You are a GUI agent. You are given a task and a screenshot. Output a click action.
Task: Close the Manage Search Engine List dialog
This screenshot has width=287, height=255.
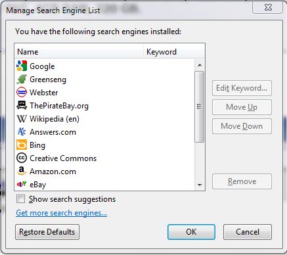point(268,7)
